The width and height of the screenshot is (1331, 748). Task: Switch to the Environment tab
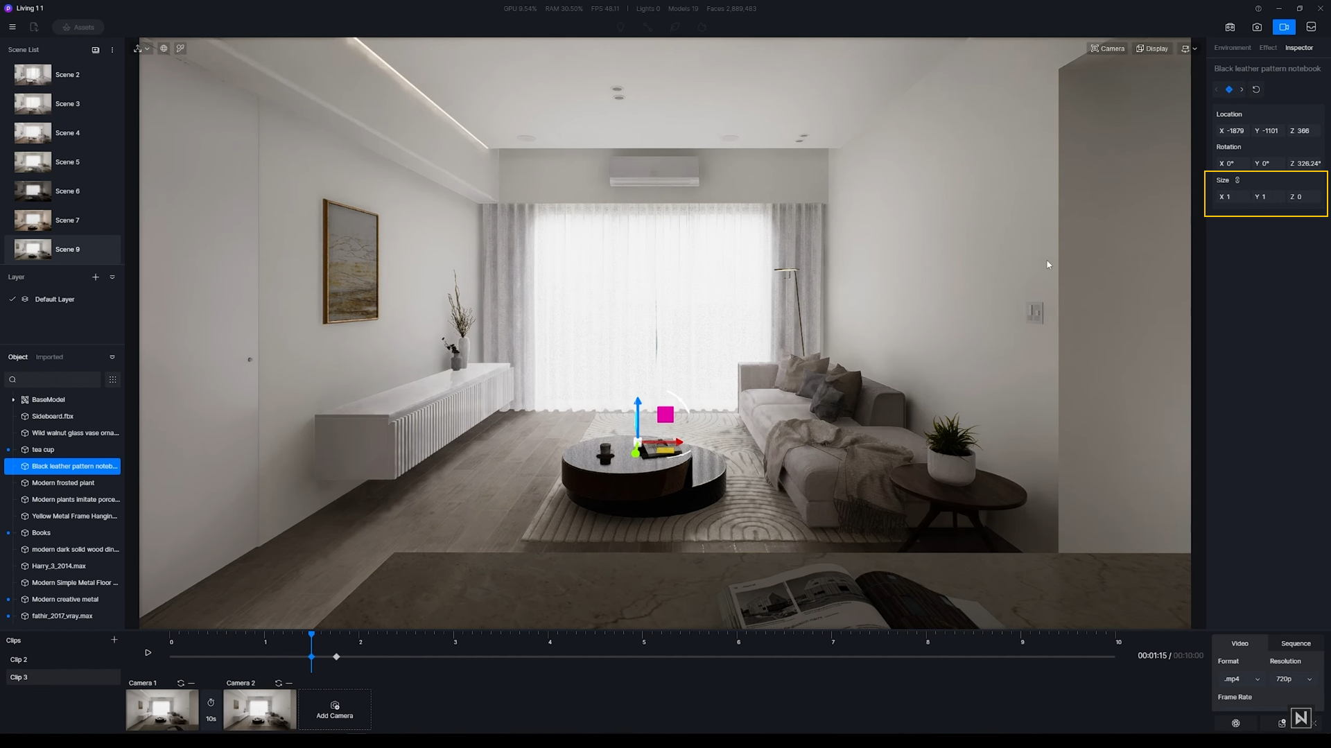tap(1233, 47)
